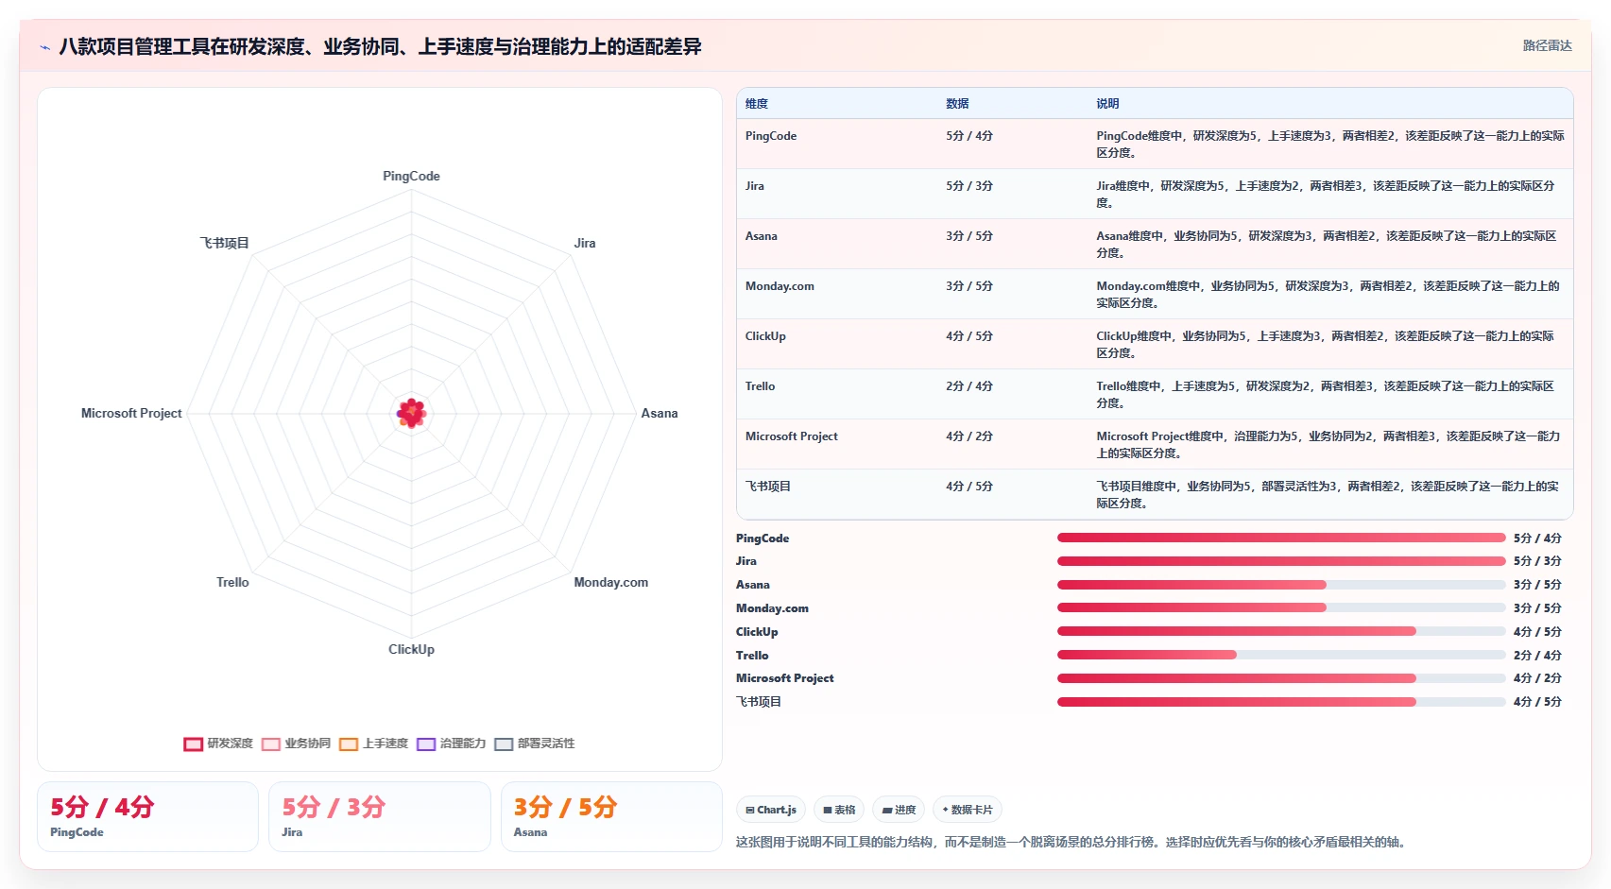Image resolution: width=1611 pixels, height=889 pixels.
Task: Click the 3分 / 5分 Asana summary card
Action: coord(611,816)
